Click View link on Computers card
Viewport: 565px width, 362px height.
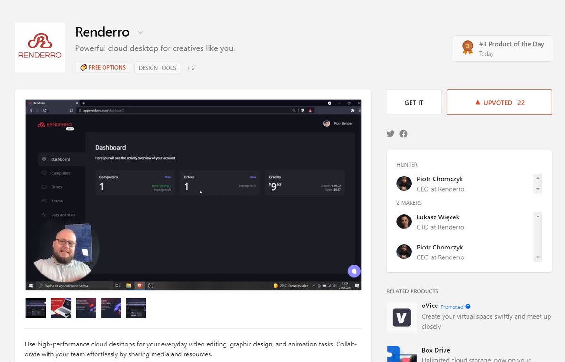(x=168, y=177)
